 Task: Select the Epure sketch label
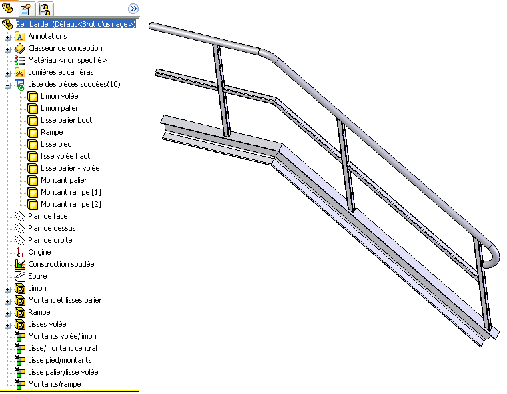tap(37, 276)
